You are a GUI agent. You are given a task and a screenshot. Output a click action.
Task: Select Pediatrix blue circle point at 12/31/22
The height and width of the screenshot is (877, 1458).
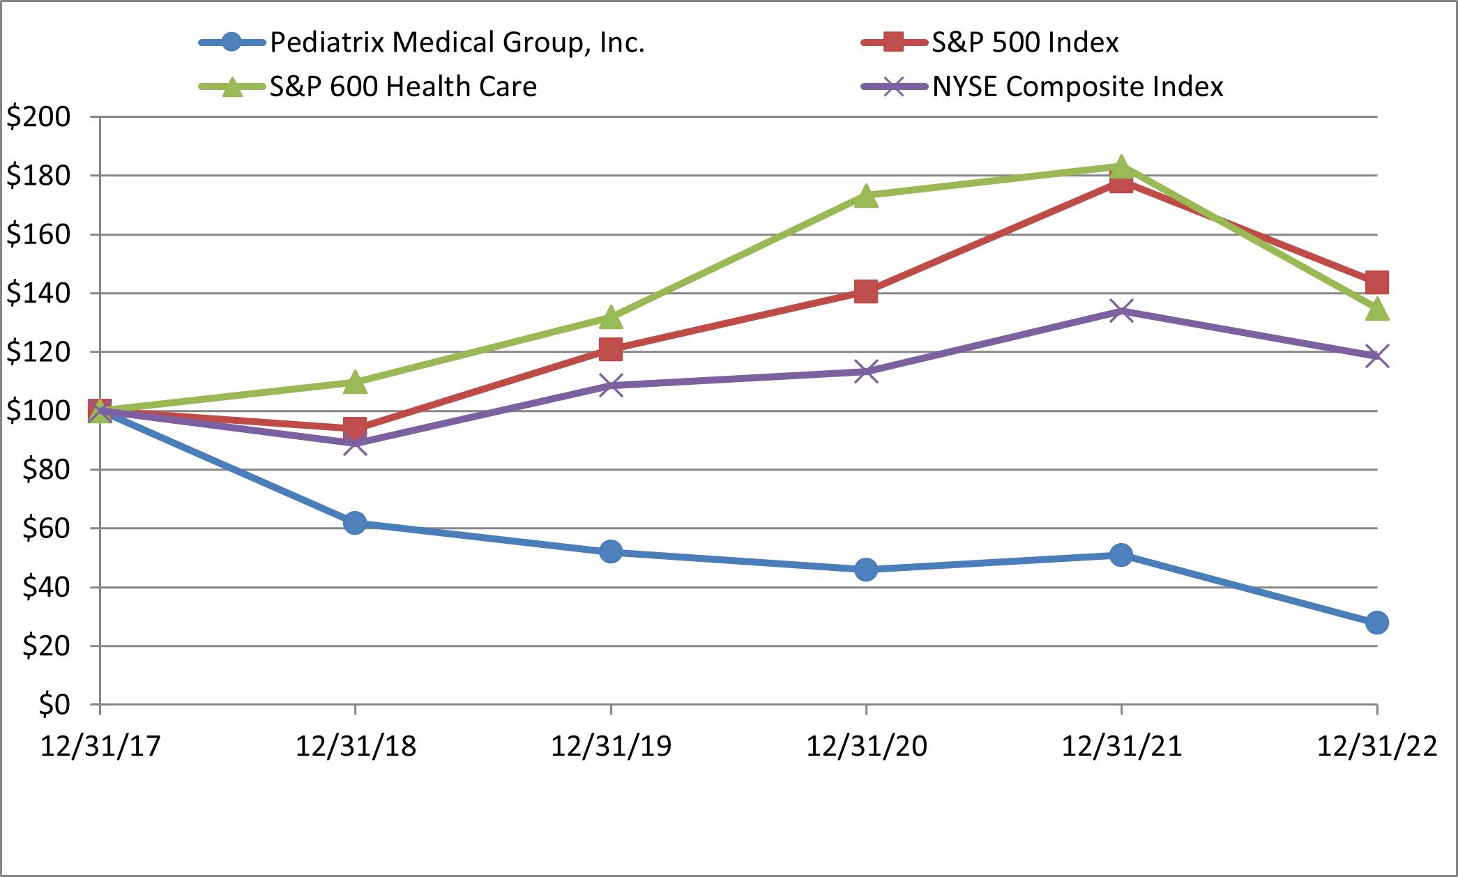[x=1376, y=623]
